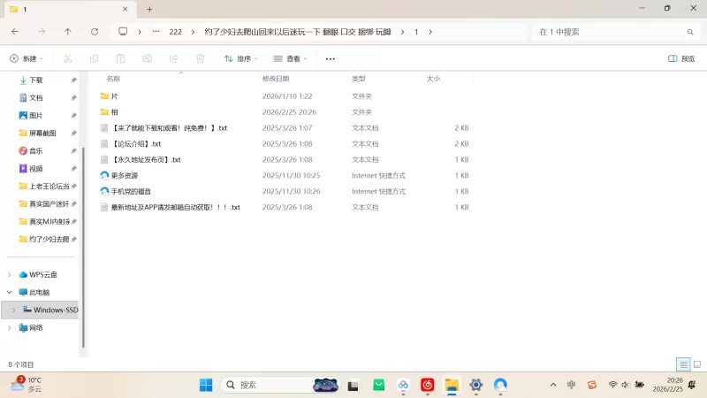Click the Copy icon in the toolbar
Screen dimensions: 707x398
click(94, 58)
